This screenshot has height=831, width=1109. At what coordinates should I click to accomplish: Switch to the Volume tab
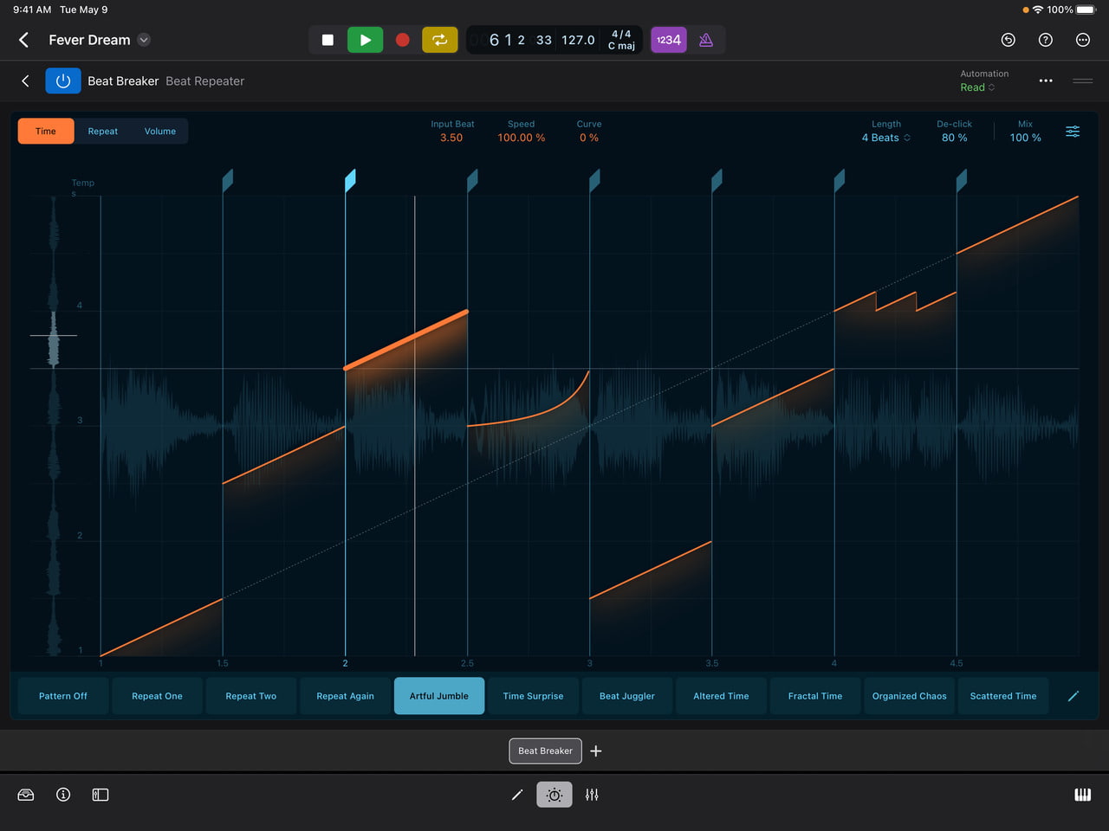[x=159, y=131]
